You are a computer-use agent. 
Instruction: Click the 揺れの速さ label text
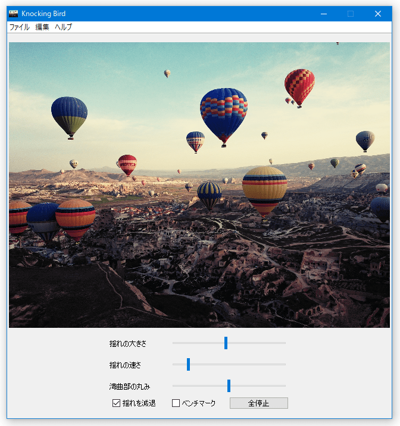click(125, 365)
